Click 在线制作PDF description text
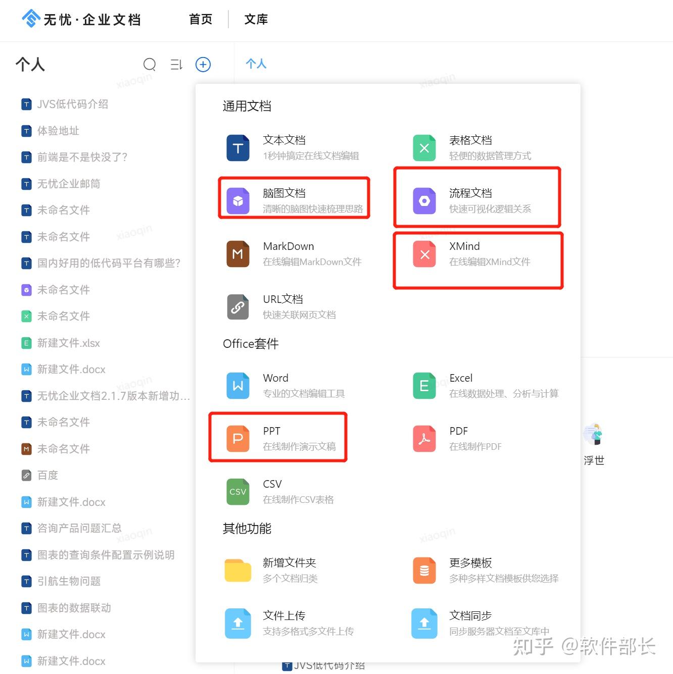673x674 pixels. [x=475, y=447]
